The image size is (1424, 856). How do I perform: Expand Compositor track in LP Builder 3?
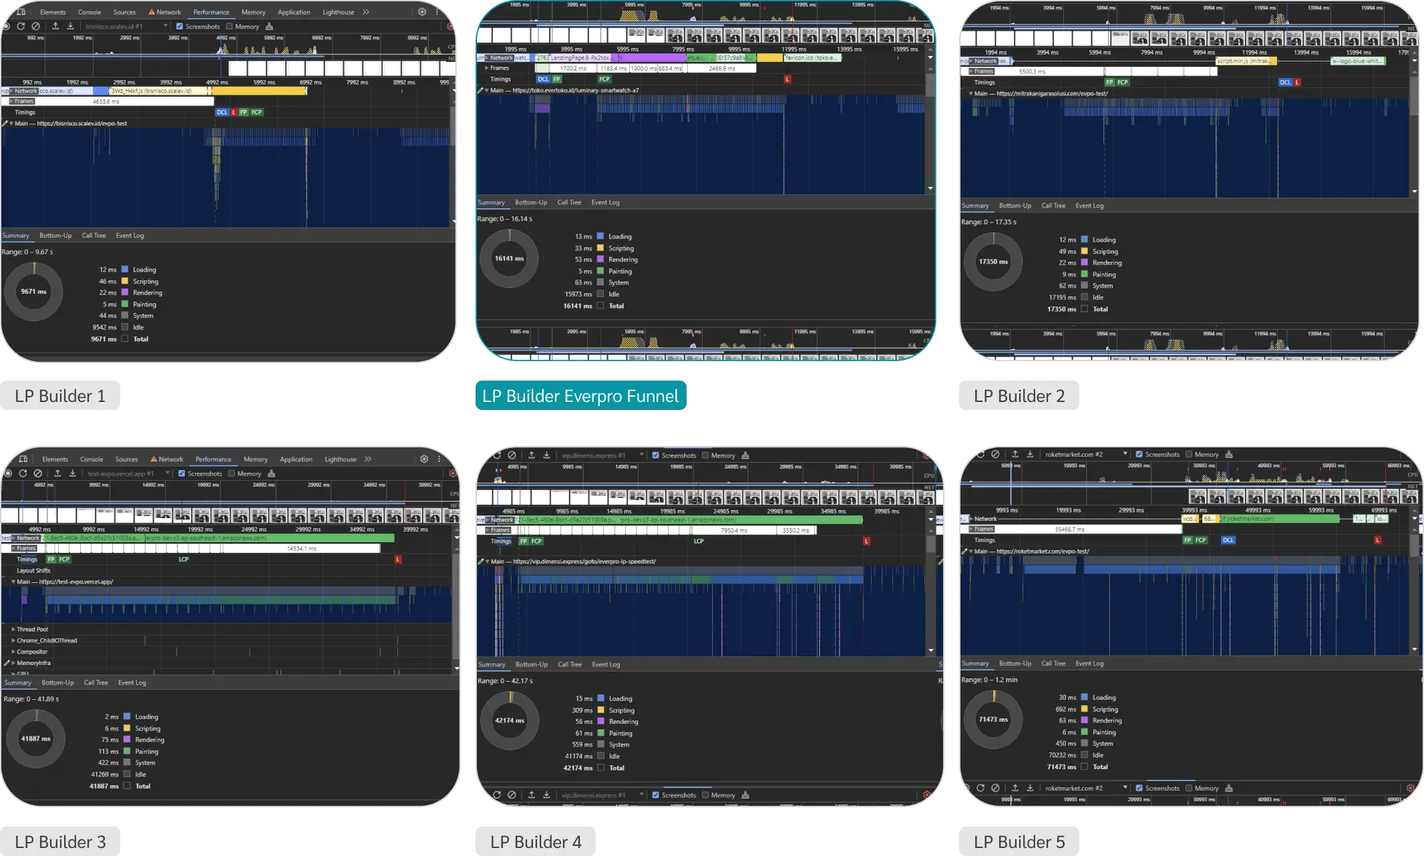pos(13,652)
